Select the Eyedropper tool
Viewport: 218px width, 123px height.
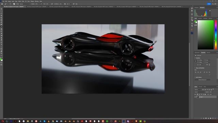click(x=1, y=22)
